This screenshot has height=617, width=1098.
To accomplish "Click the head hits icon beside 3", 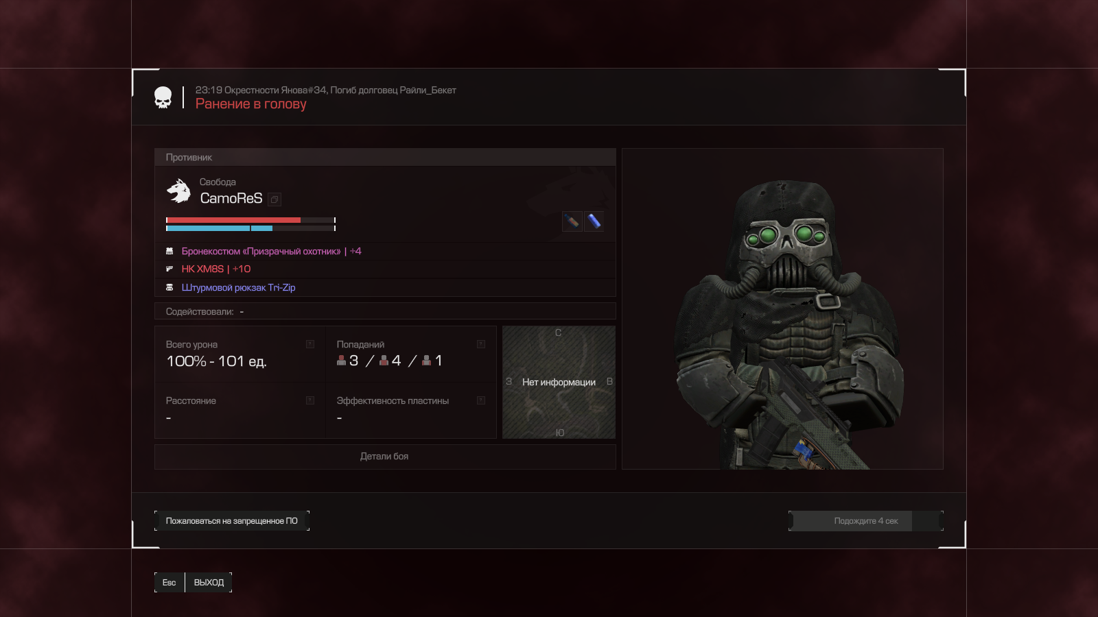I will coord(341,361).
